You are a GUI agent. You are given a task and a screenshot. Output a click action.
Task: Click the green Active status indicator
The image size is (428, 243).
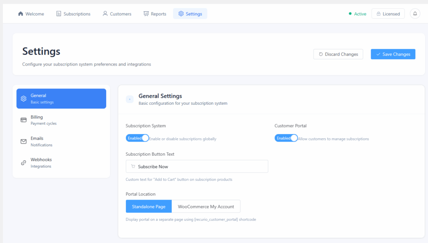357,14
